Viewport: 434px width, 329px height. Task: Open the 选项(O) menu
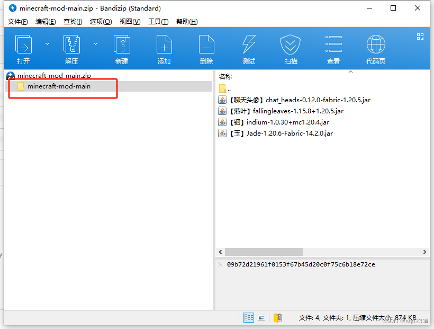click(101, 22)
